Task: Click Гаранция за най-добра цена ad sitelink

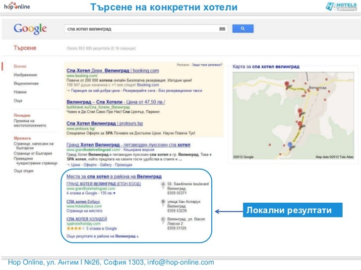Action: pyautogui.click(x=95, y=90)
